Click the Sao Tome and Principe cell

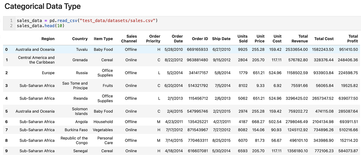click(75, 85)
